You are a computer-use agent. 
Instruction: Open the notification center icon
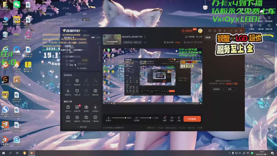[x=272, y=153]
